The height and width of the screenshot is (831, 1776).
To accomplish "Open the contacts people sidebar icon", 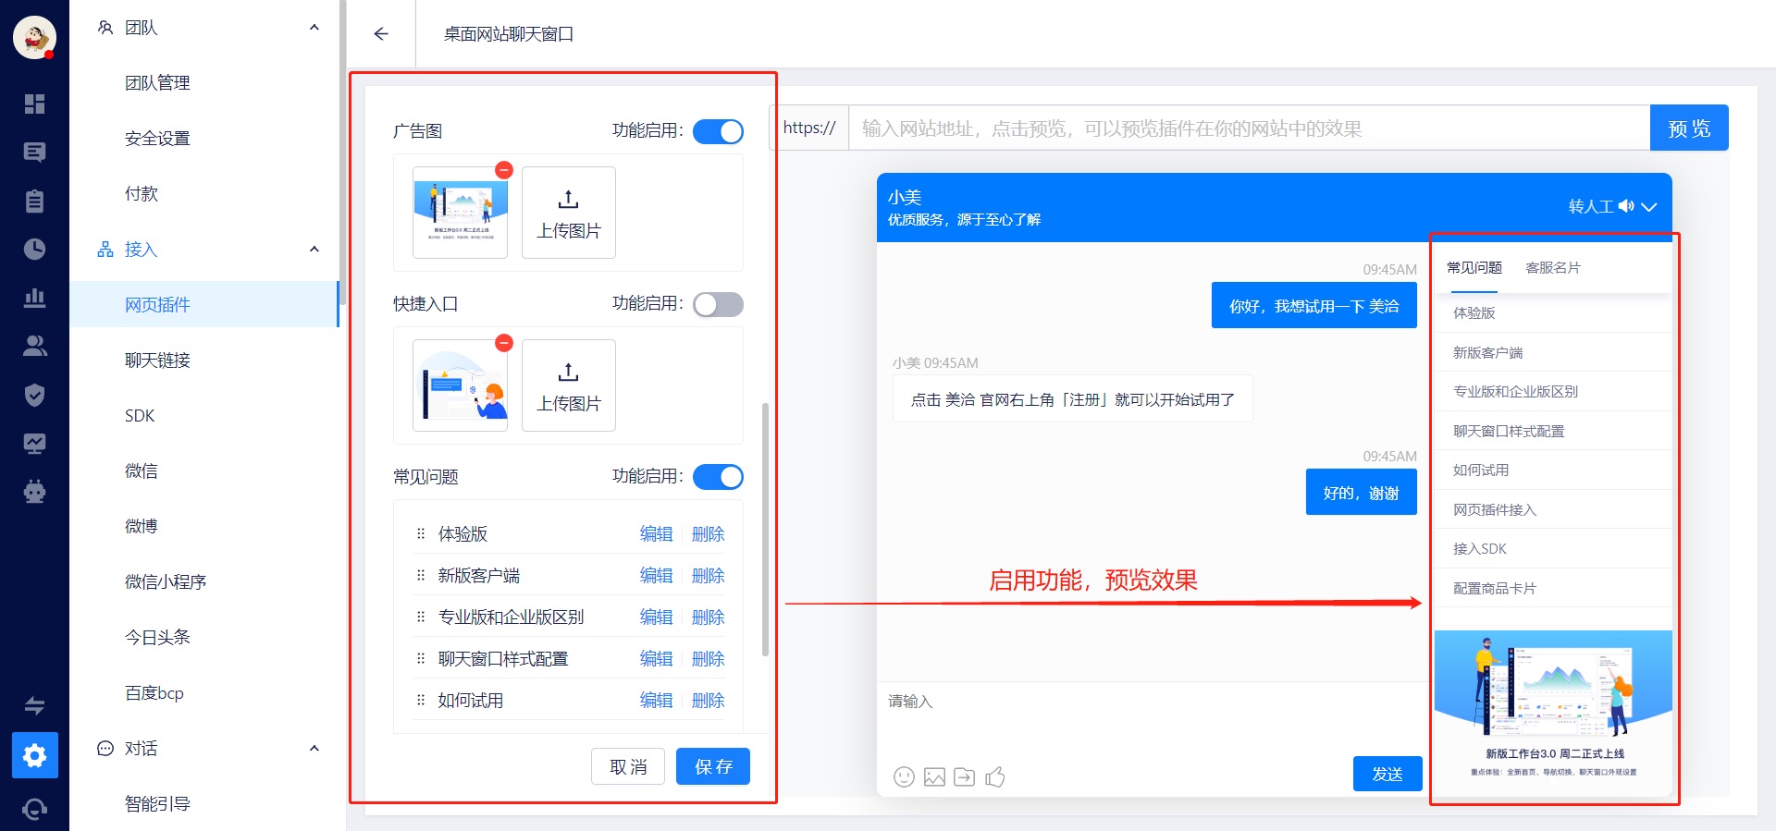I will (34, 346).
